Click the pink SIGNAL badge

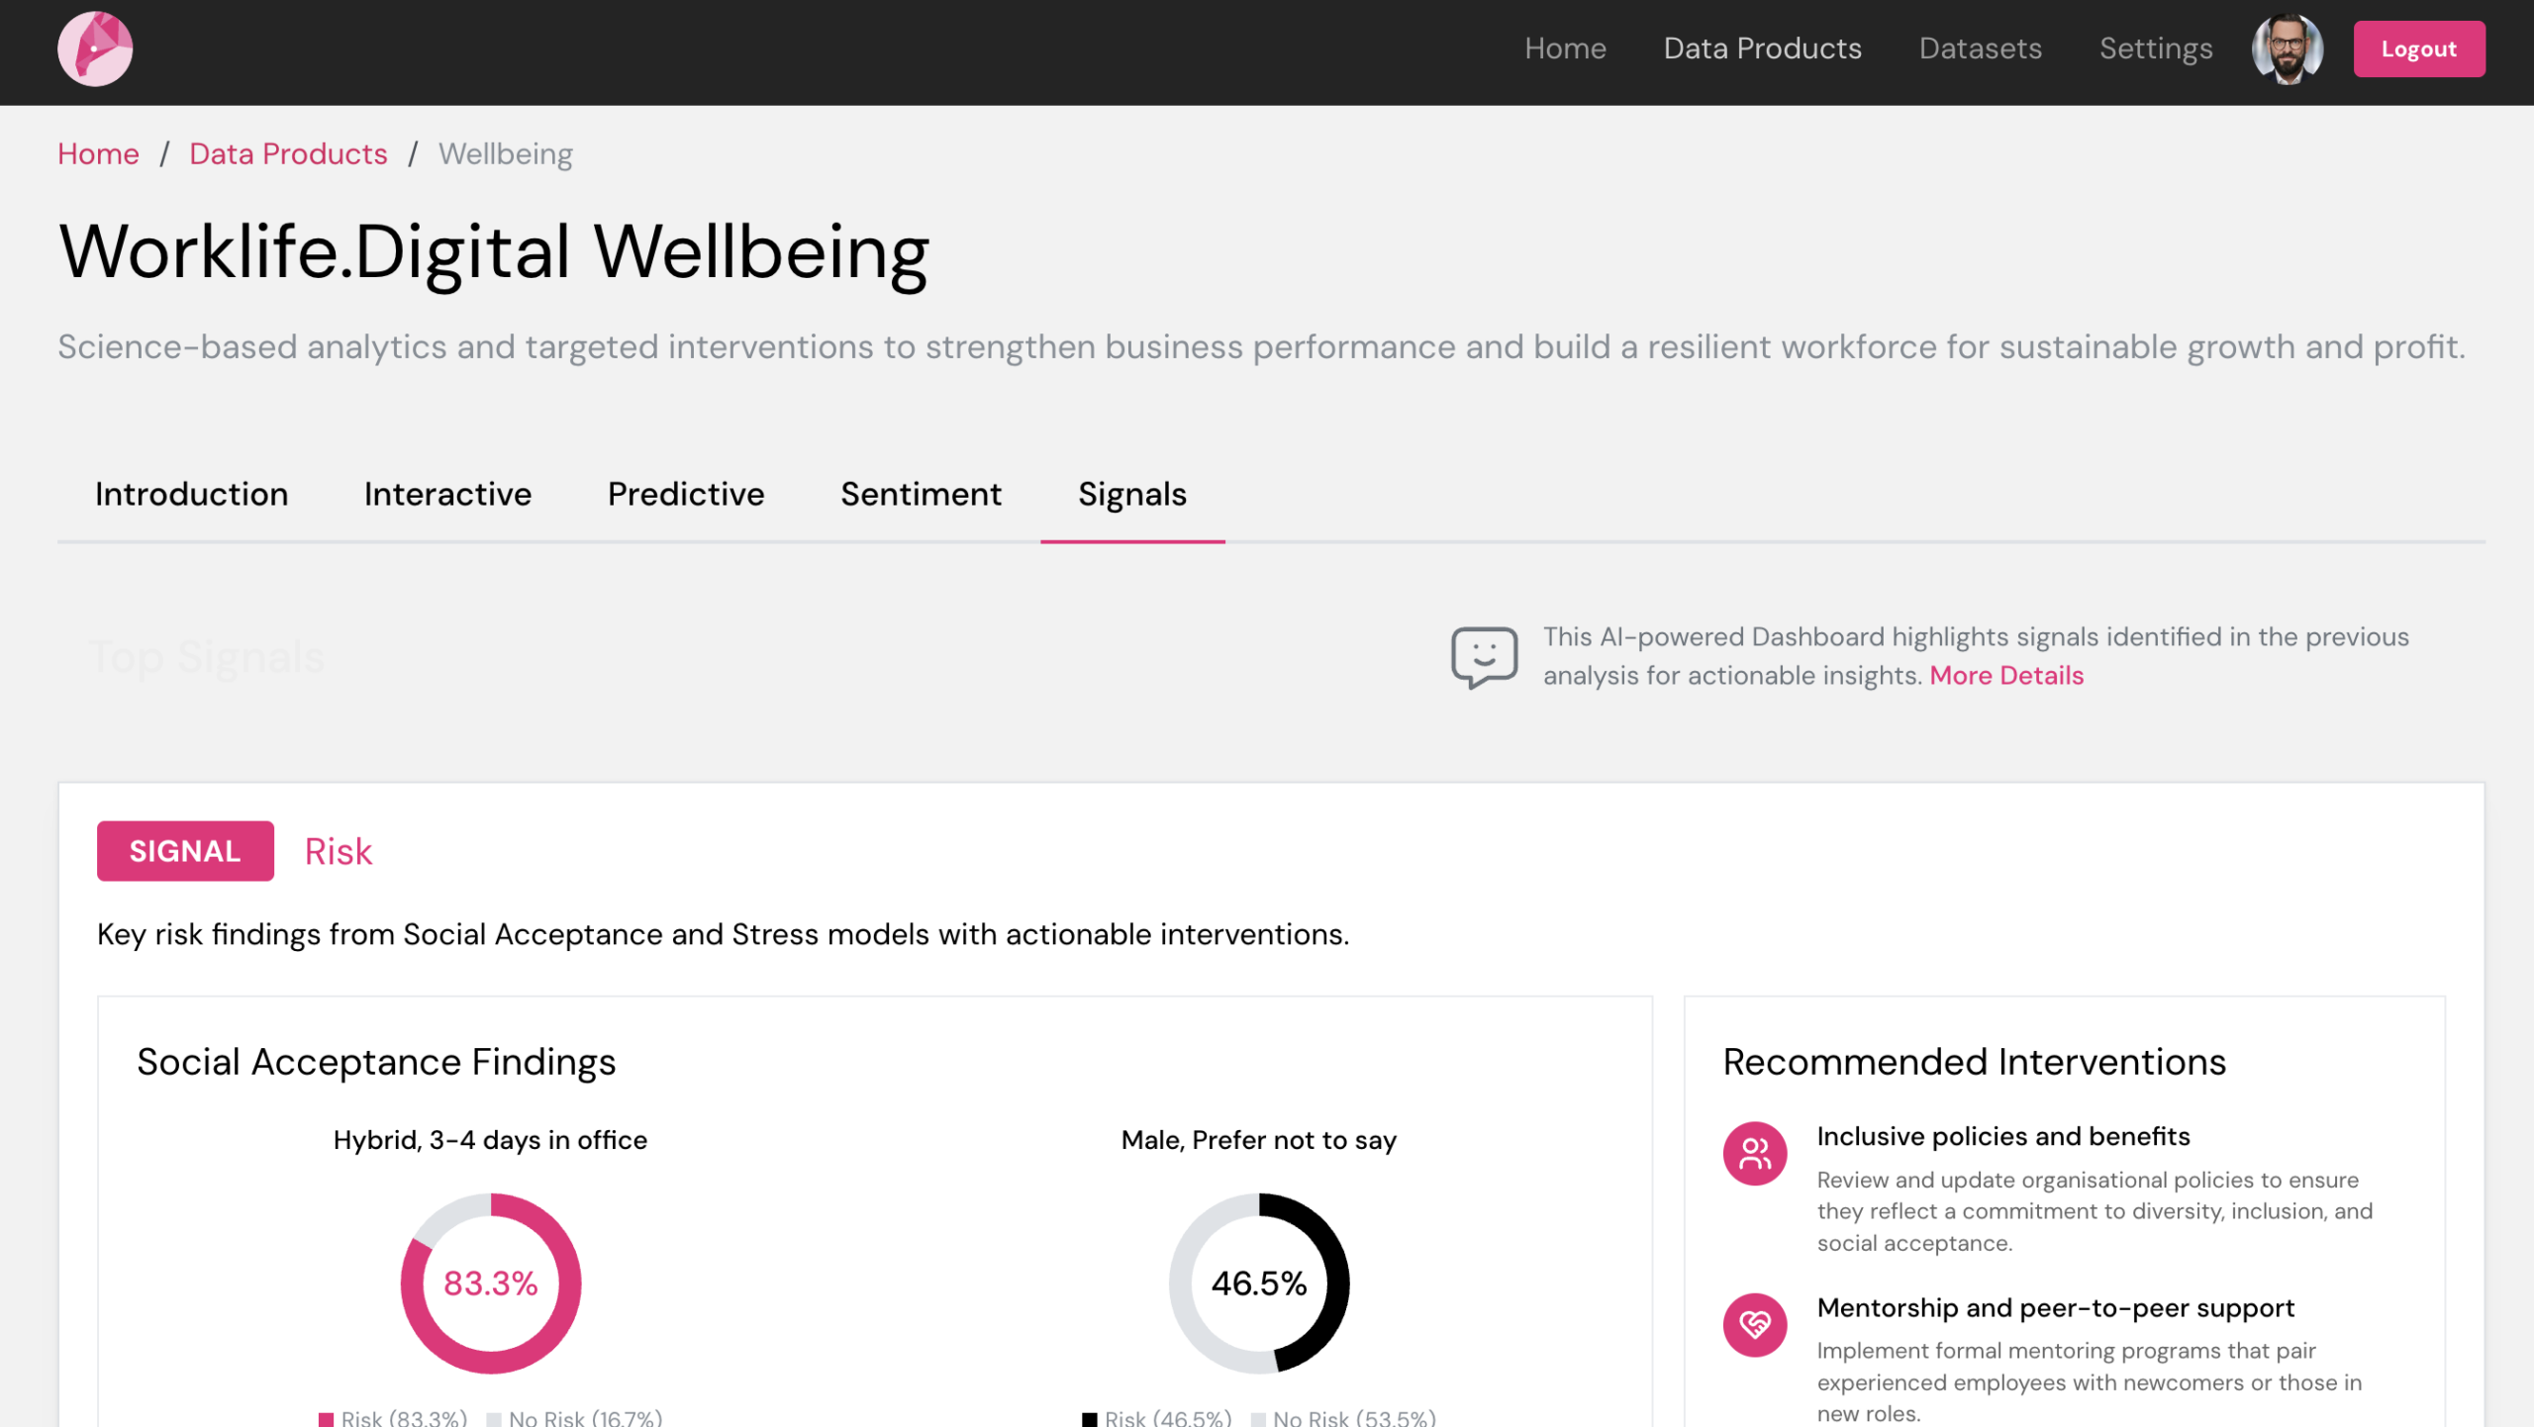click(185, 851)
